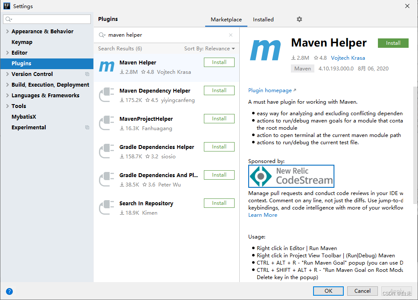Select the Maven Dependency Helper result title
418x300 pixels.
(x=154, y=90)
